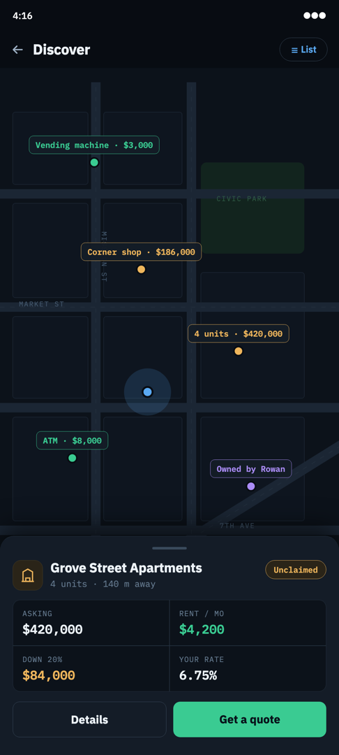339x755 pixels.
Task: Tap the Discover page title
Action: pyautogui.click(x=61, y=50)
